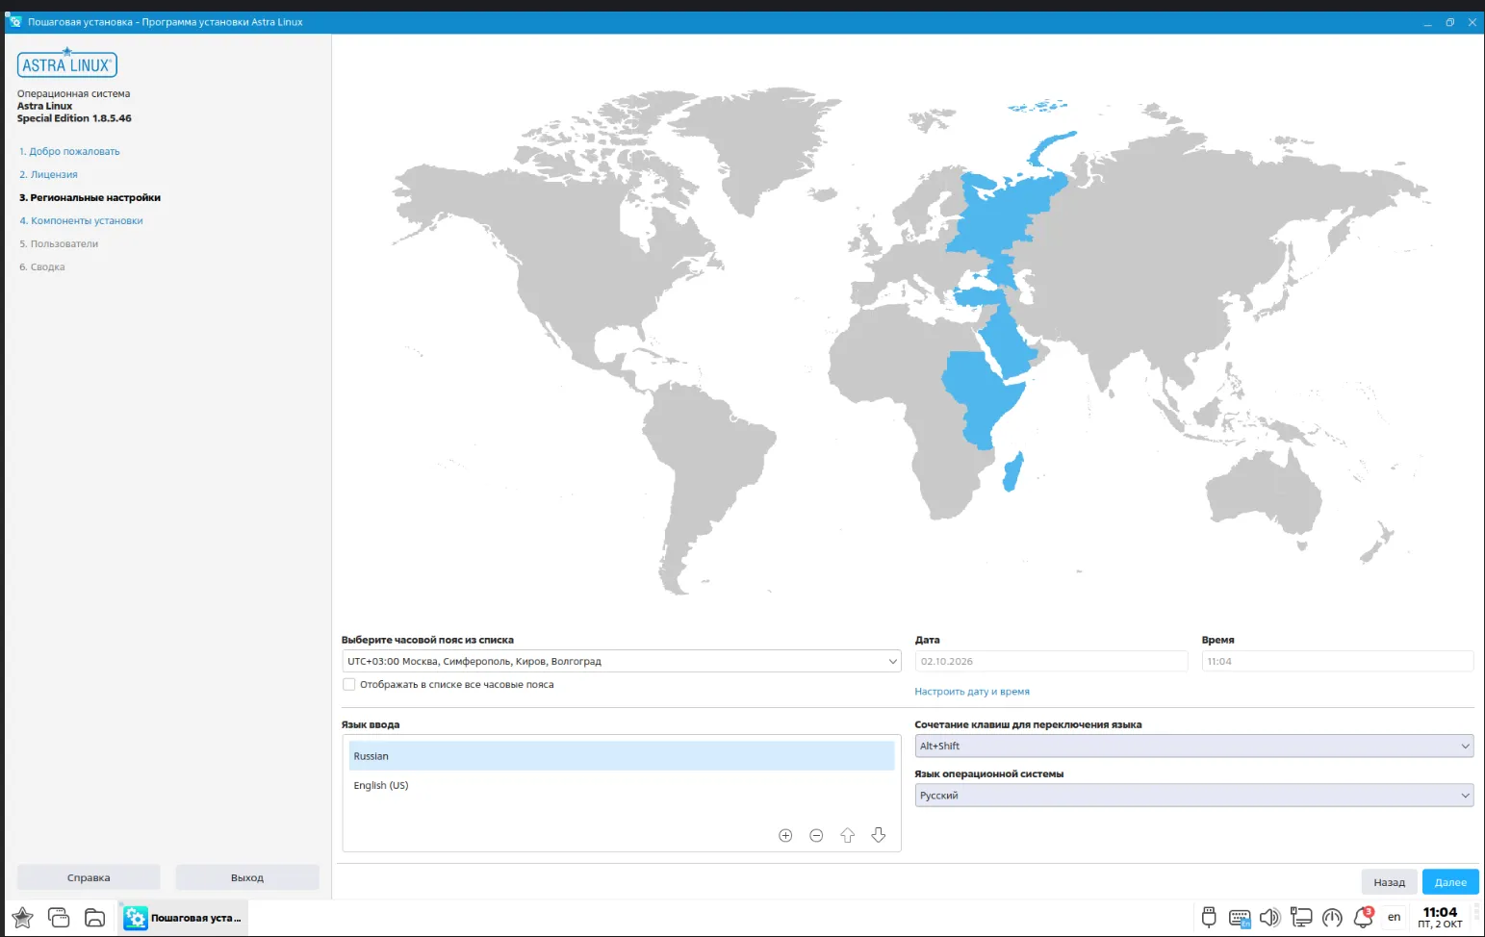Open the on-screen keyboard tray icon
Viewport: 1485px width, 937px height.
tap(1240, 918)
